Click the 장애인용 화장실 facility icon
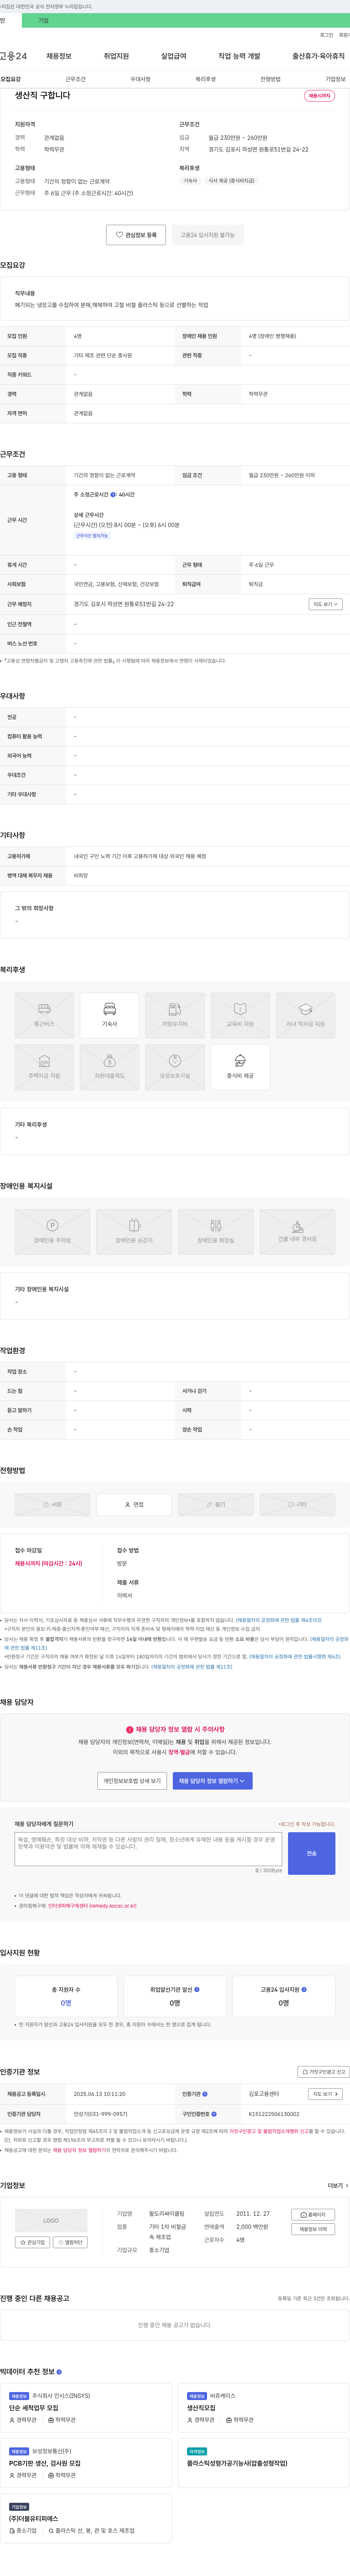350x2576 pixels. [216, 1231]
